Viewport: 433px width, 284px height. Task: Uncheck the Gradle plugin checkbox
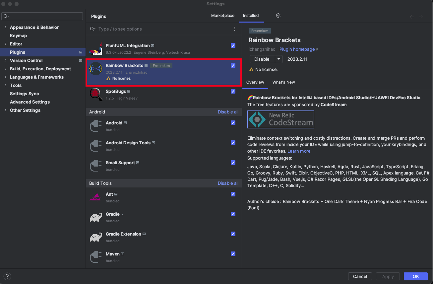coord(233,214)
